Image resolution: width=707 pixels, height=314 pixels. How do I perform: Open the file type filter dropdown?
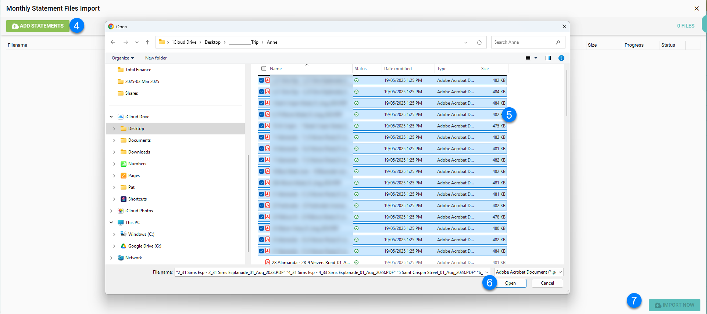[529, 272]
